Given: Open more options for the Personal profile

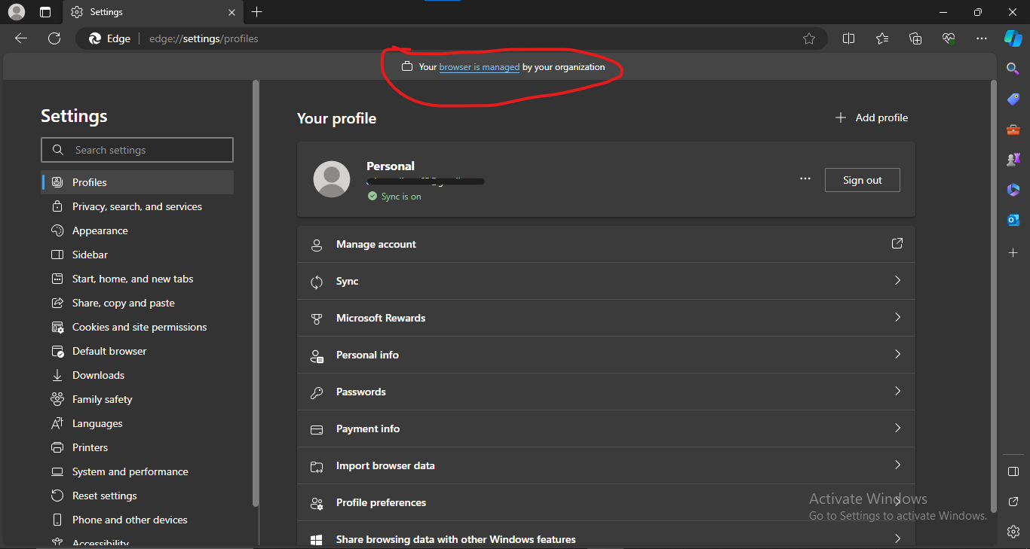Looking at the screenshot, I should (x=805, y=179).
